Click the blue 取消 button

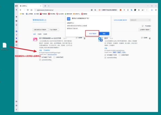pyautogui.click(x=104, y=33)
